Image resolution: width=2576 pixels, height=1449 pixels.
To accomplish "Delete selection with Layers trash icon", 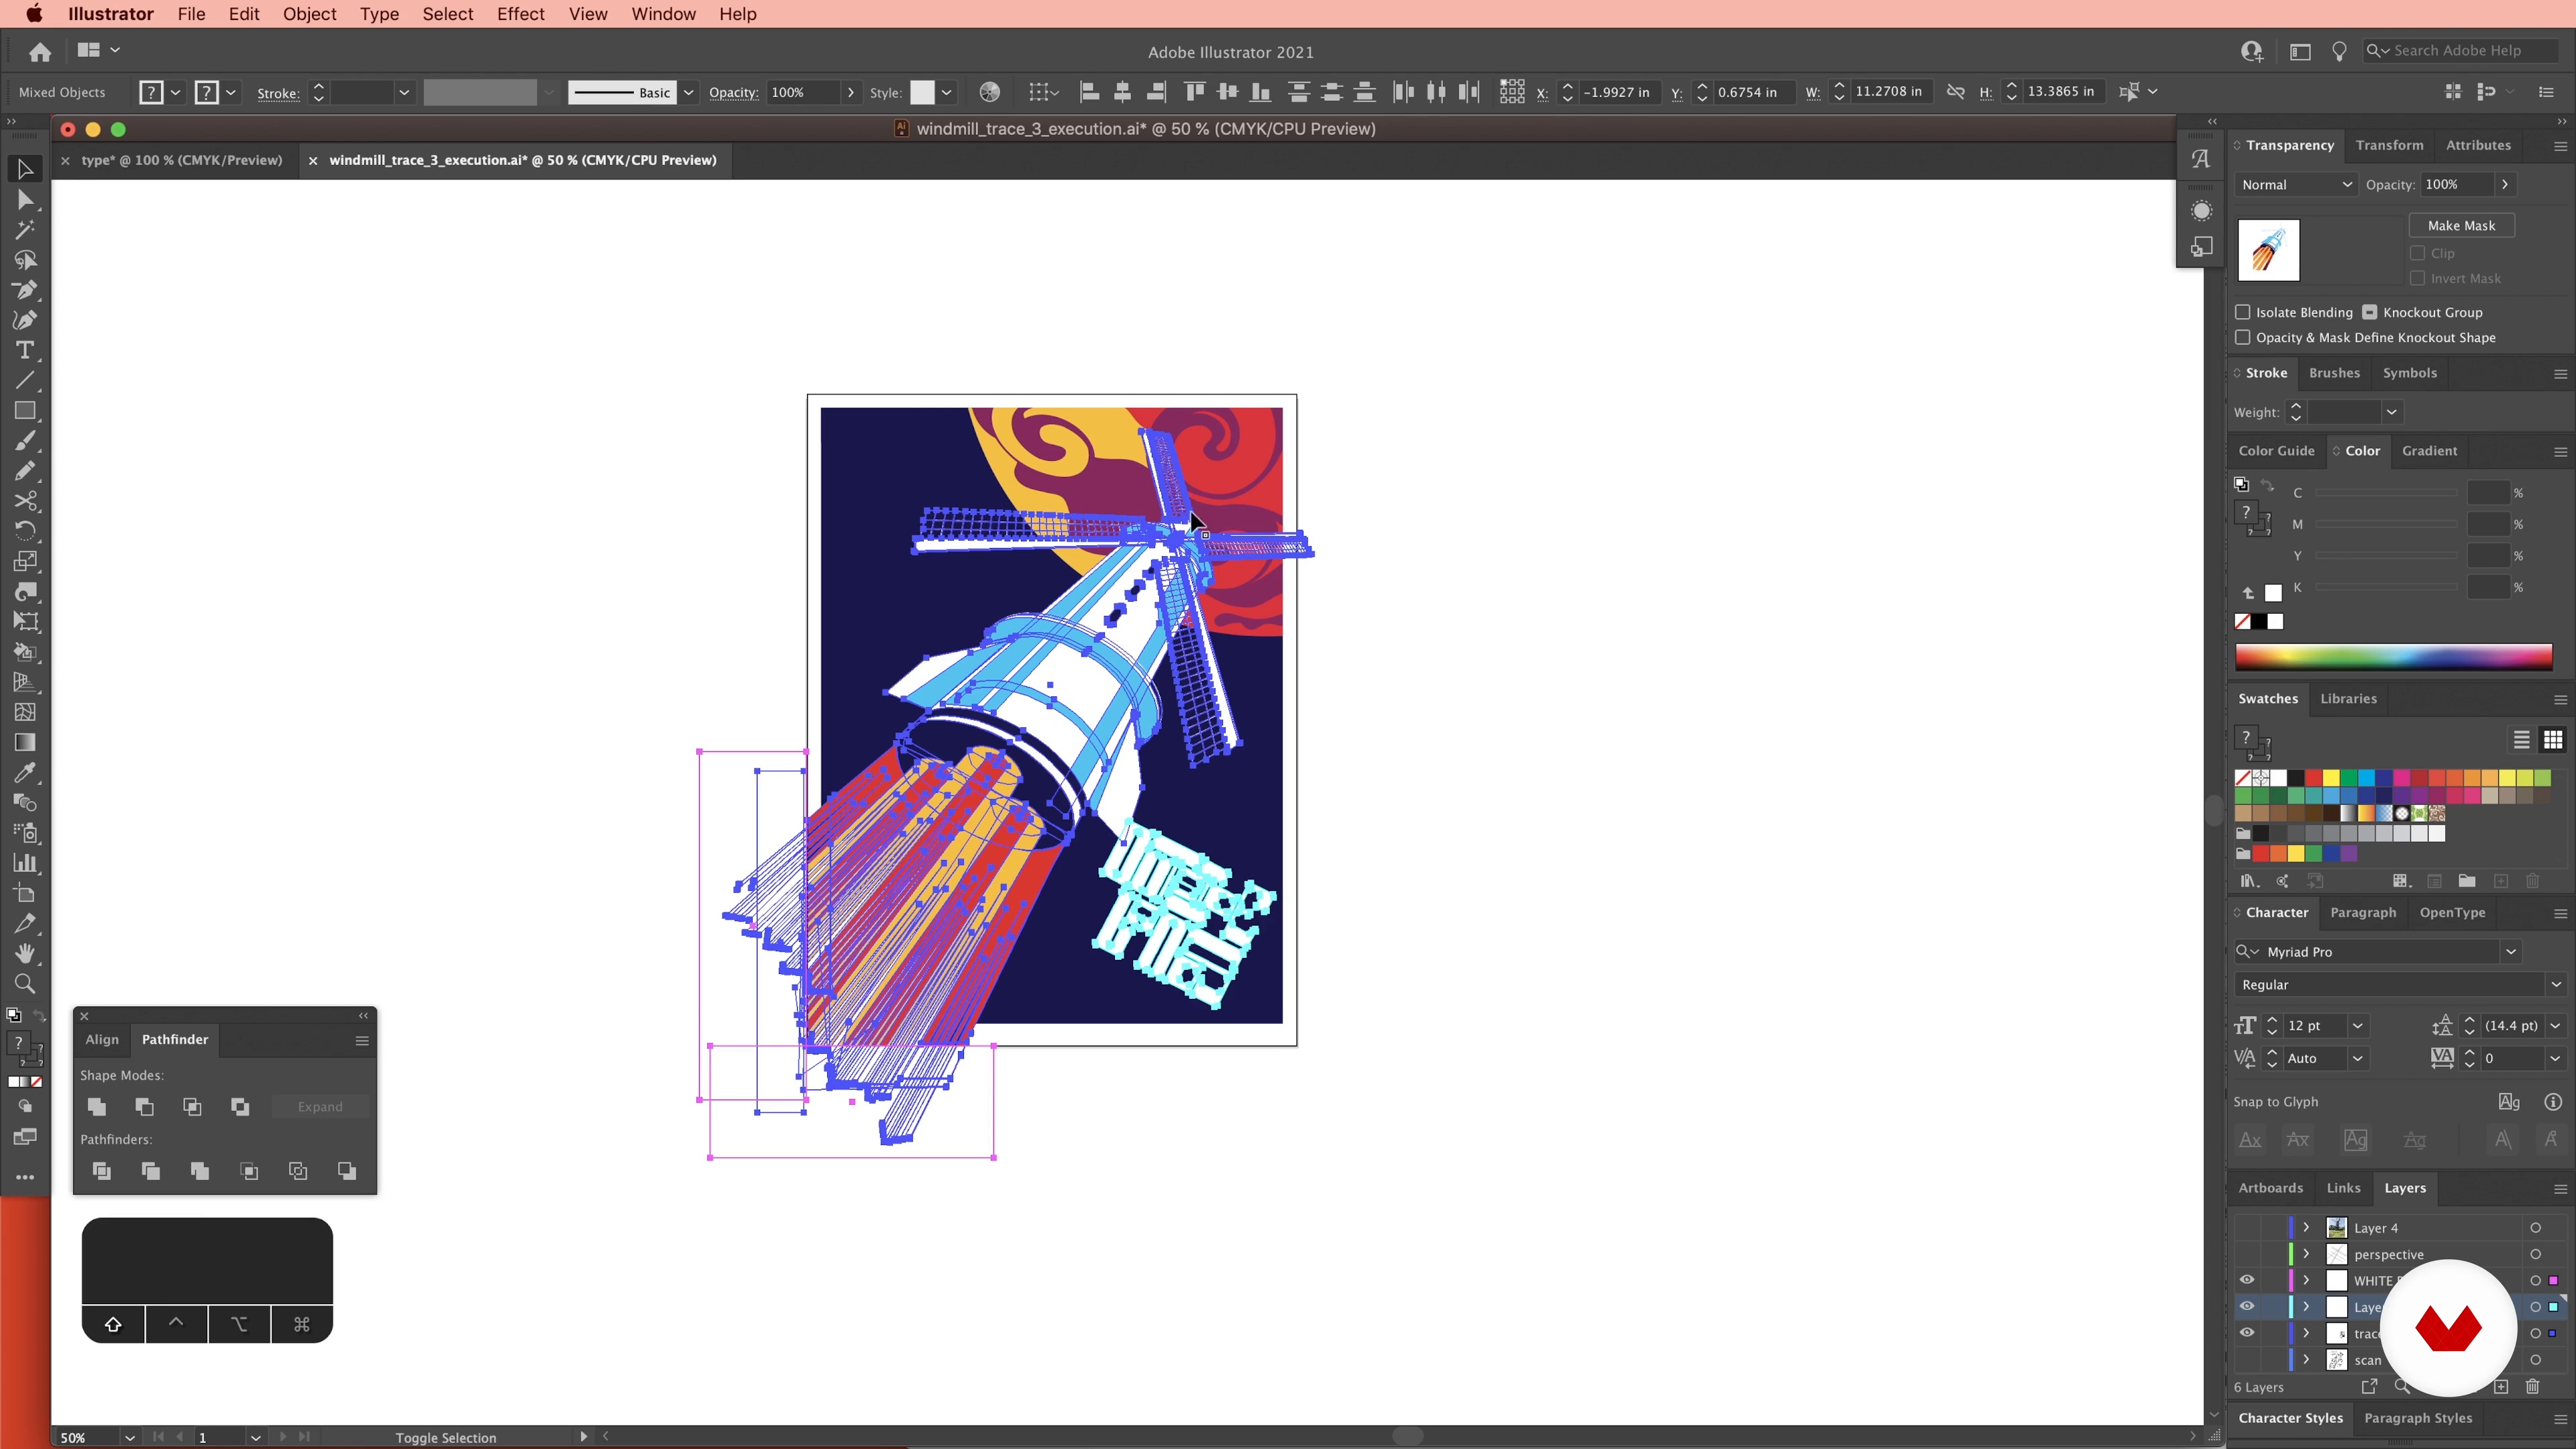I will [2532, 1386].
